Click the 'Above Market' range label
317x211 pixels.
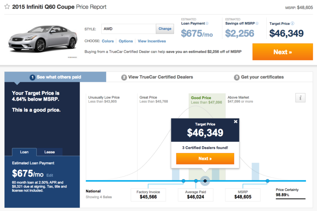tap(239, 97)
